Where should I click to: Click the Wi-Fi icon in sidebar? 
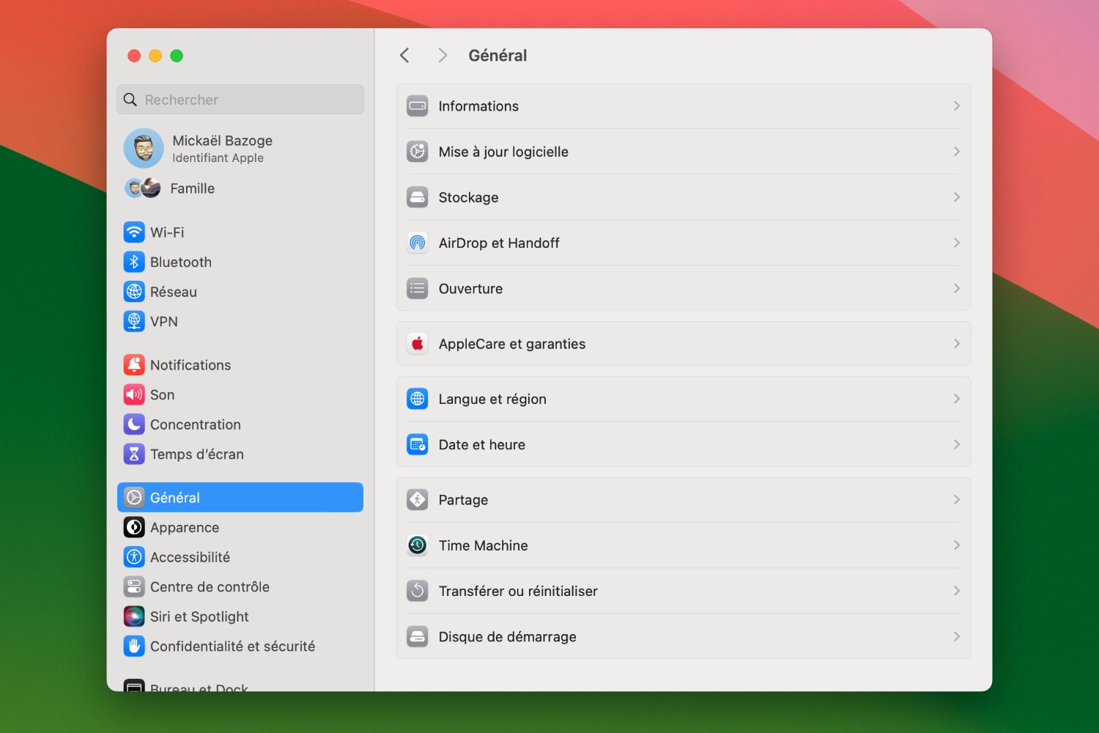coord(134,232)
